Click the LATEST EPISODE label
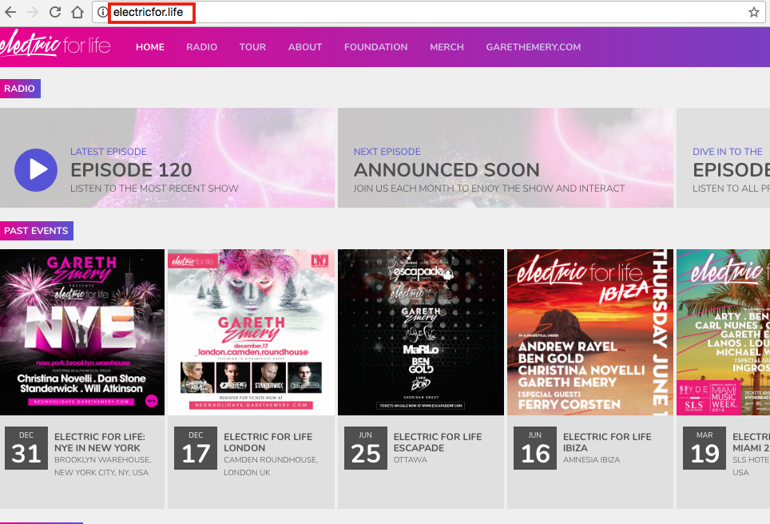This screenshot has height=524, width=770. (x=109, y=152)
